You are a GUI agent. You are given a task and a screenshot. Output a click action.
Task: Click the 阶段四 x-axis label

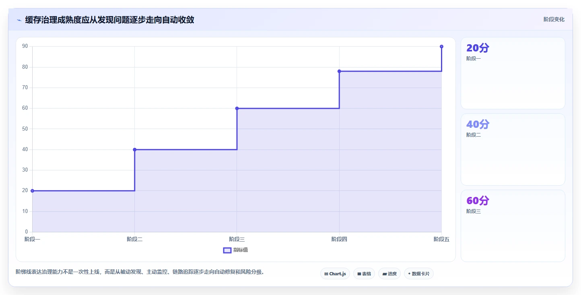339,239
